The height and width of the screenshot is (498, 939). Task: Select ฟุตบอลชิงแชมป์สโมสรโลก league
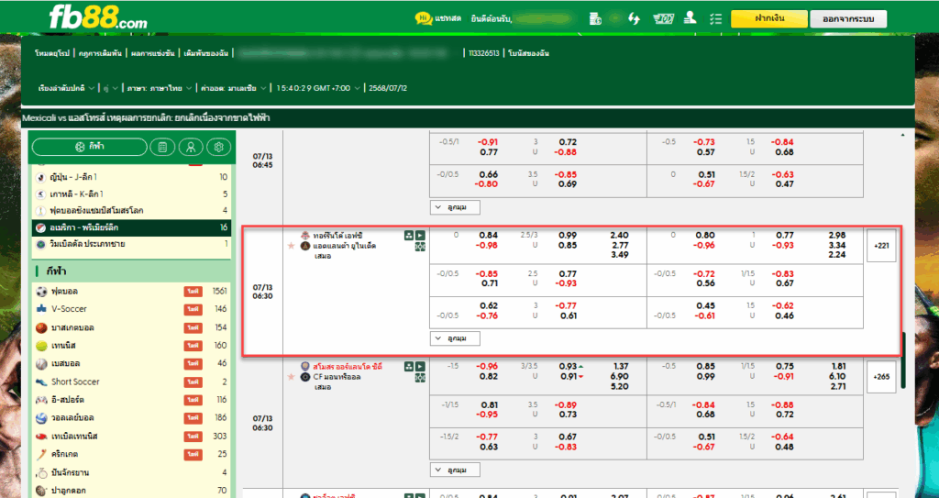tap(132, 211)
